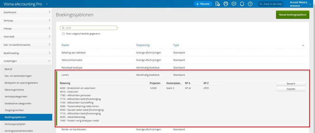Enable 'Toon uitgeschakelde gegevens' checkbox
Viewport: 315px width, 133px height.
coord(63,34)
